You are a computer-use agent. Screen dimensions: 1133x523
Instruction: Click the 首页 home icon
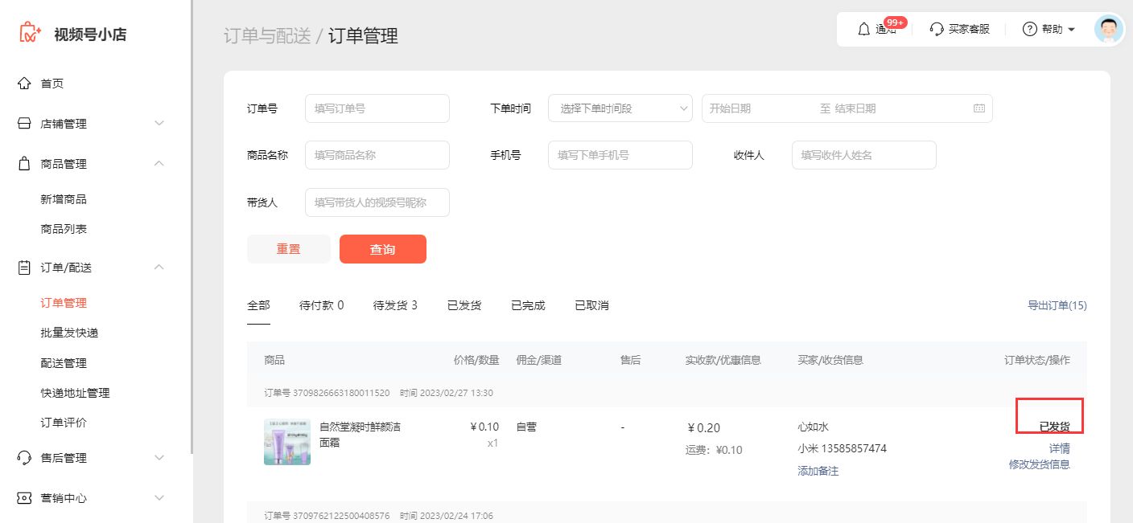[24, 83]
